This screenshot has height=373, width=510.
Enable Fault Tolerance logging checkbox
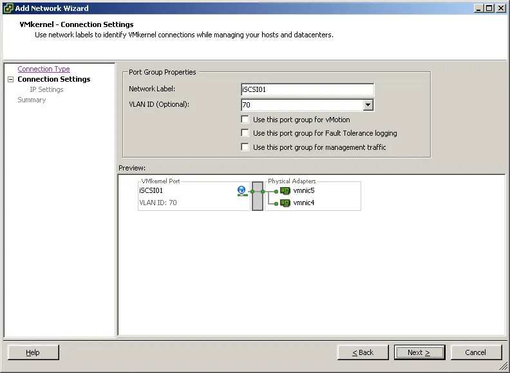pos(245,133)
